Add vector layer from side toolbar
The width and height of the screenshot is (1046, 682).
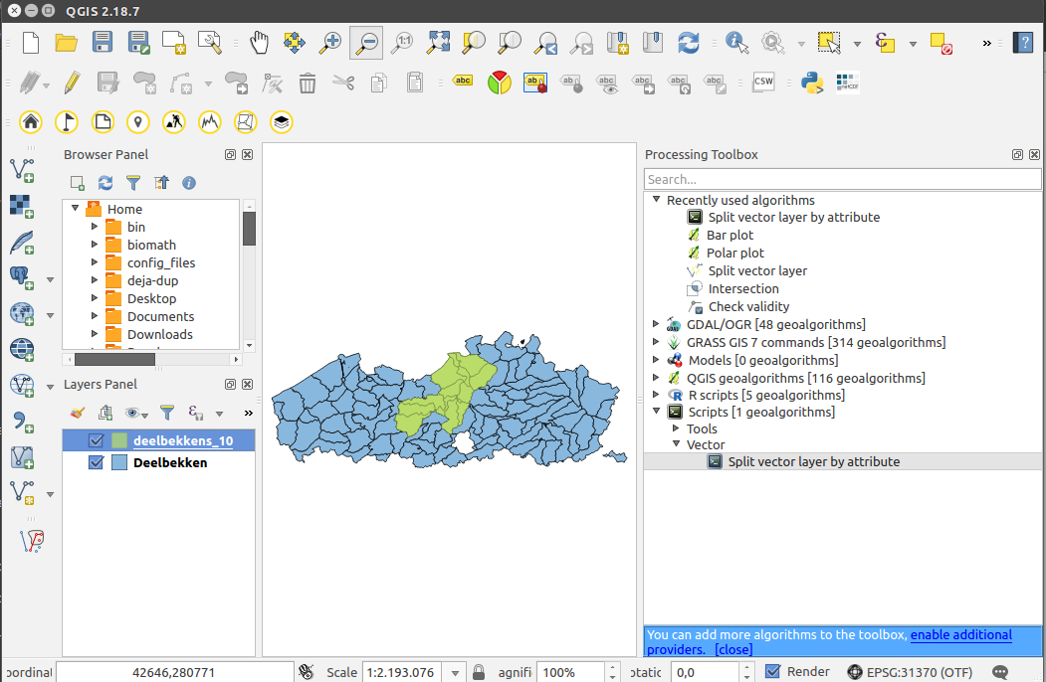pos(22,170)
